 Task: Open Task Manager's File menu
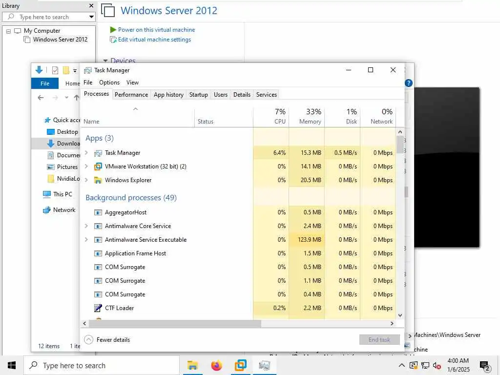pos(88,83)
